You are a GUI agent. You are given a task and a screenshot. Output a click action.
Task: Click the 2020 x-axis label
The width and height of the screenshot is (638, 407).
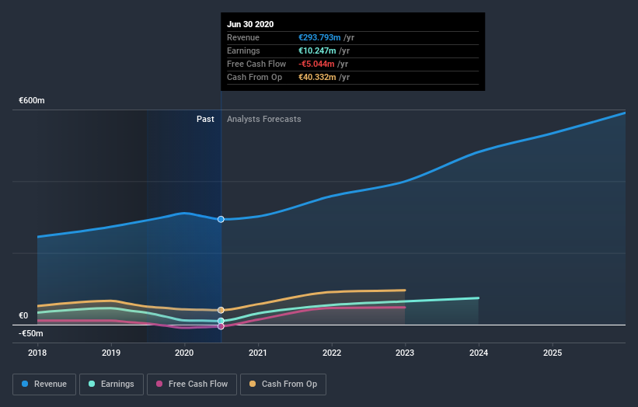184,353
